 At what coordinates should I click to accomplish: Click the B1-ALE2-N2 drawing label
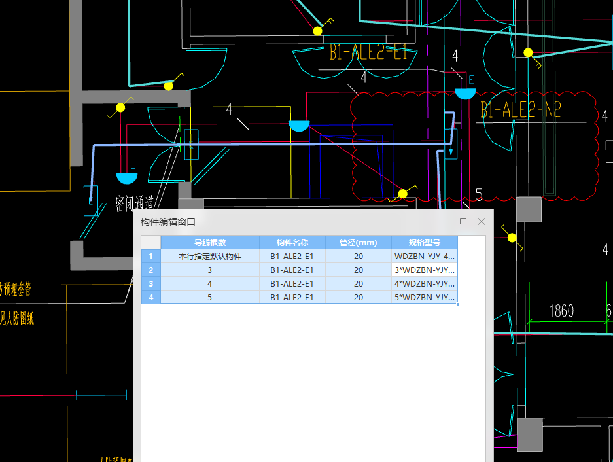point(520,109)
